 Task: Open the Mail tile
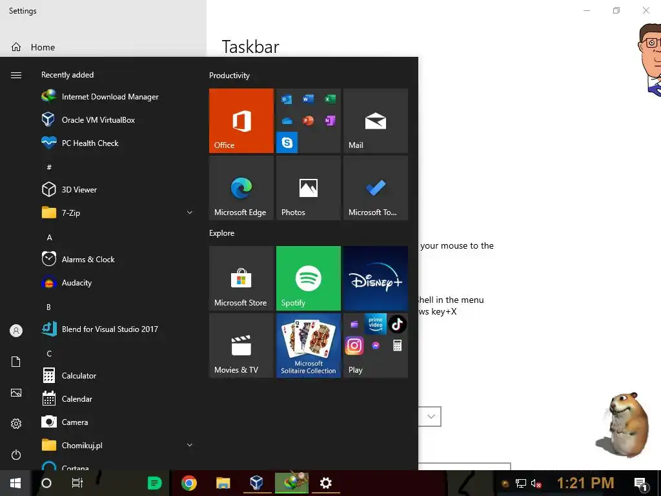376,121
